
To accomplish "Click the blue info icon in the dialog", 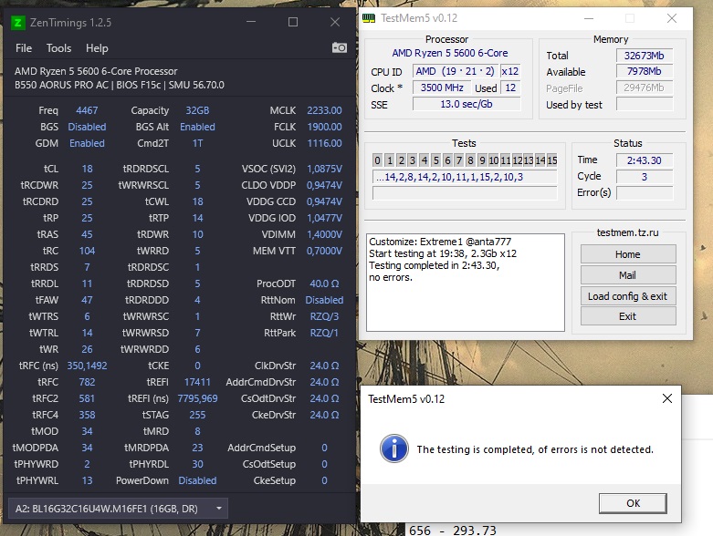I will [393, 448].
